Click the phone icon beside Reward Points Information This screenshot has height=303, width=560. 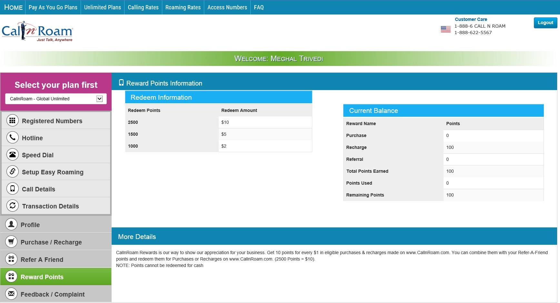(x=121, y=83)
